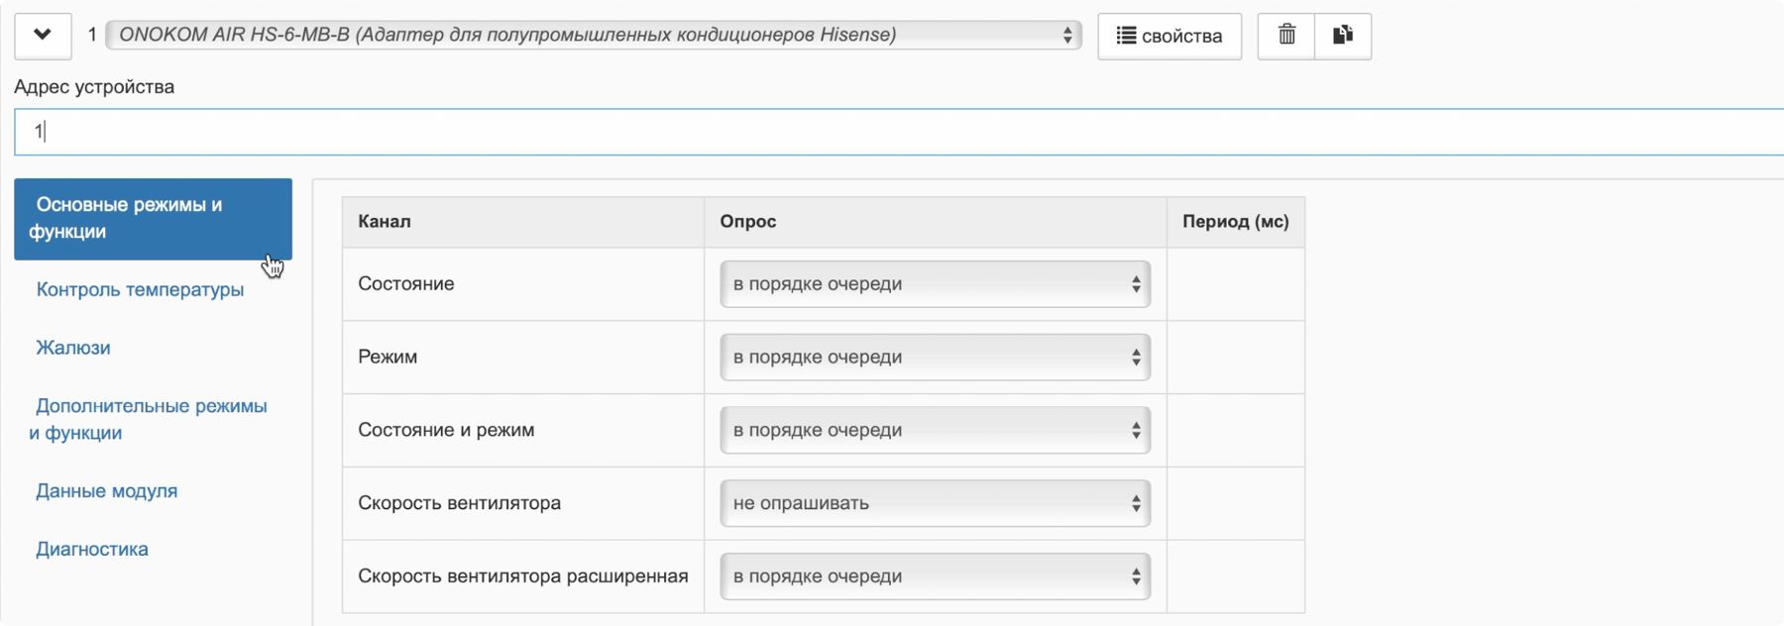This screenshot has height=626, width=1784.
Task: Change polling dropdown for Режим channel
Action: (x=935, y=358)
